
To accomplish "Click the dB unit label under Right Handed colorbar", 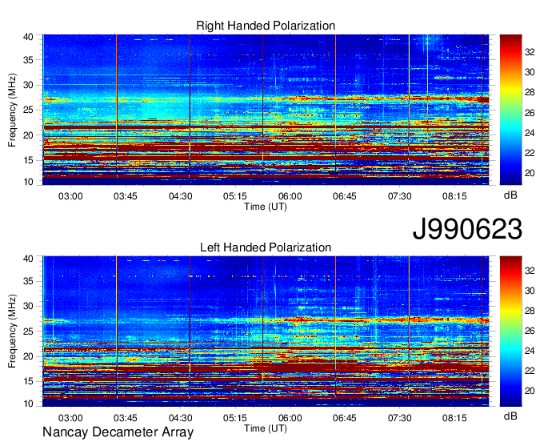I will pyautogui.click(x=510, y=195).
